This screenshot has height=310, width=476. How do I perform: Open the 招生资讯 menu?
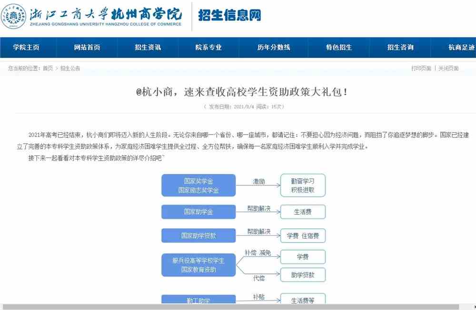click(x=148, y=48)
